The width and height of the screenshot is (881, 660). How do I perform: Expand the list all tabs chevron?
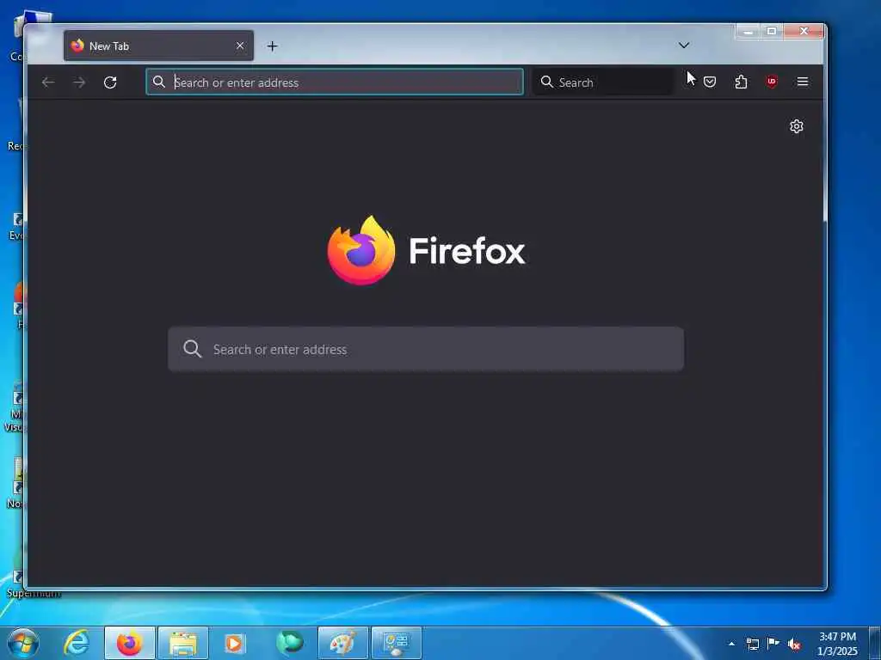(x=684, y=46)
